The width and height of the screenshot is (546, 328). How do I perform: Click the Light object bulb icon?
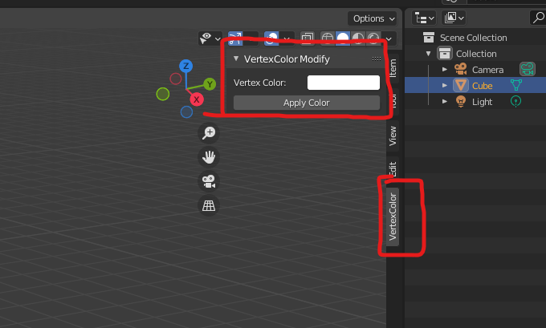point(461,102)
